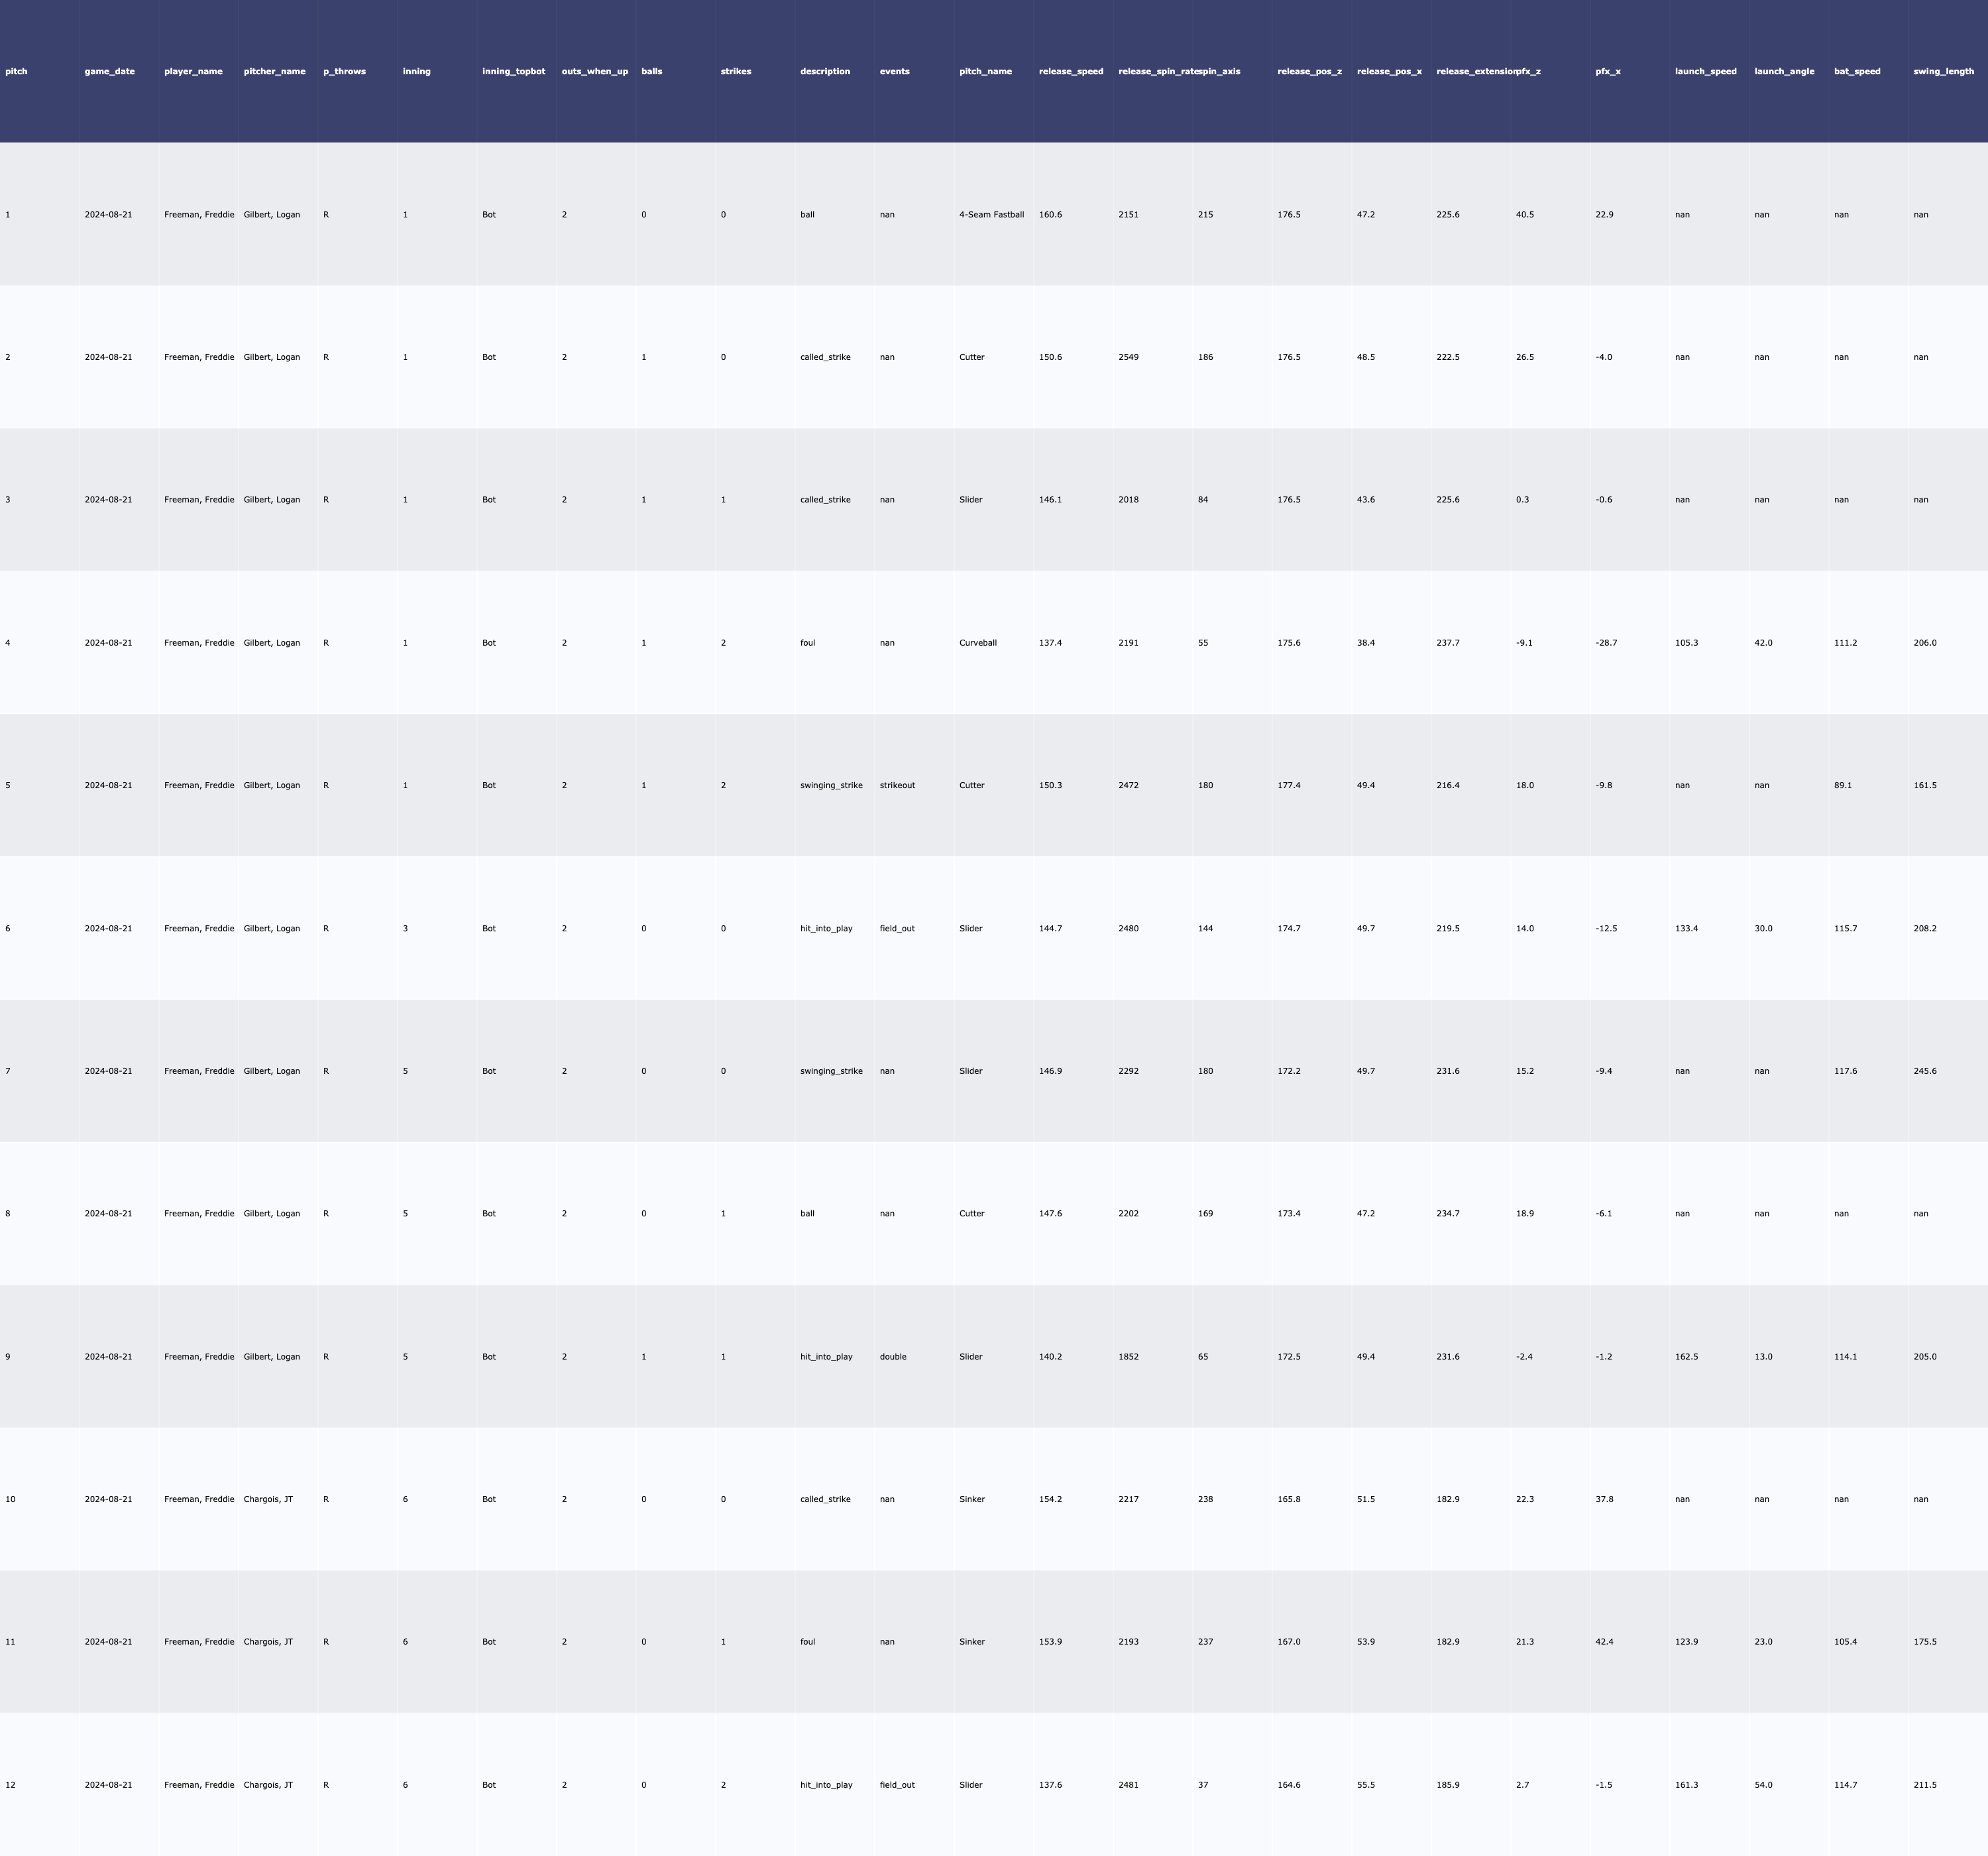Click the foul description in row 4
The width and height of the screenshot is (1988, 1856).
tap(807, 642)
